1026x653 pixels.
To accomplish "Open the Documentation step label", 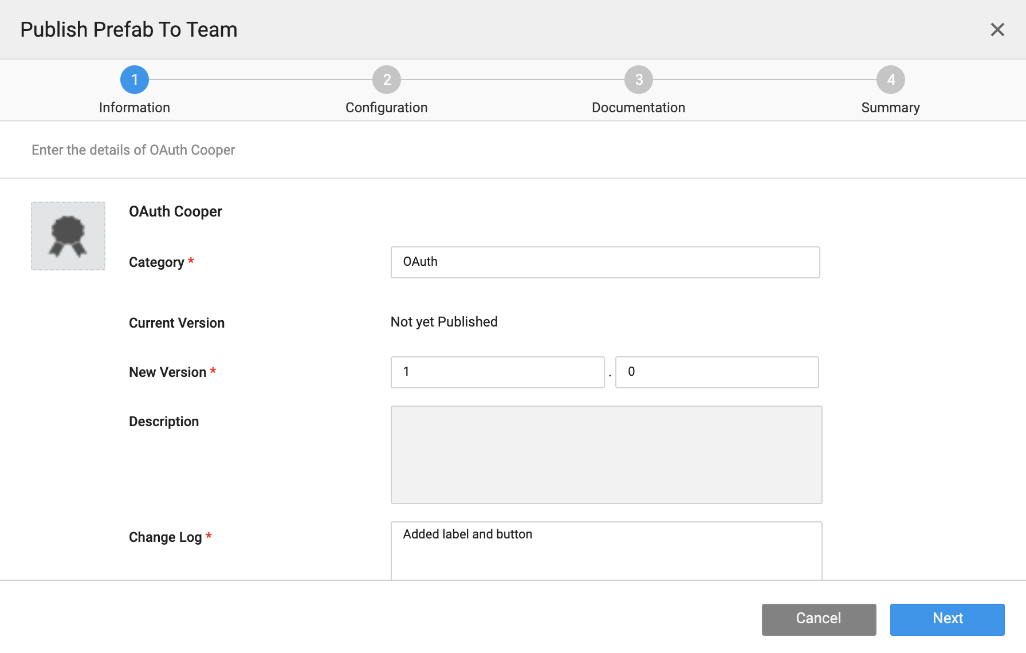I will pyautogui.click(x=638, y=108).
